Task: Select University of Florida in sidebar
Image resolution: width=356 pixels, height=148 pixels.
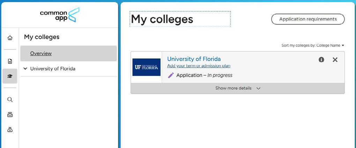Action: tap(53, 69)
